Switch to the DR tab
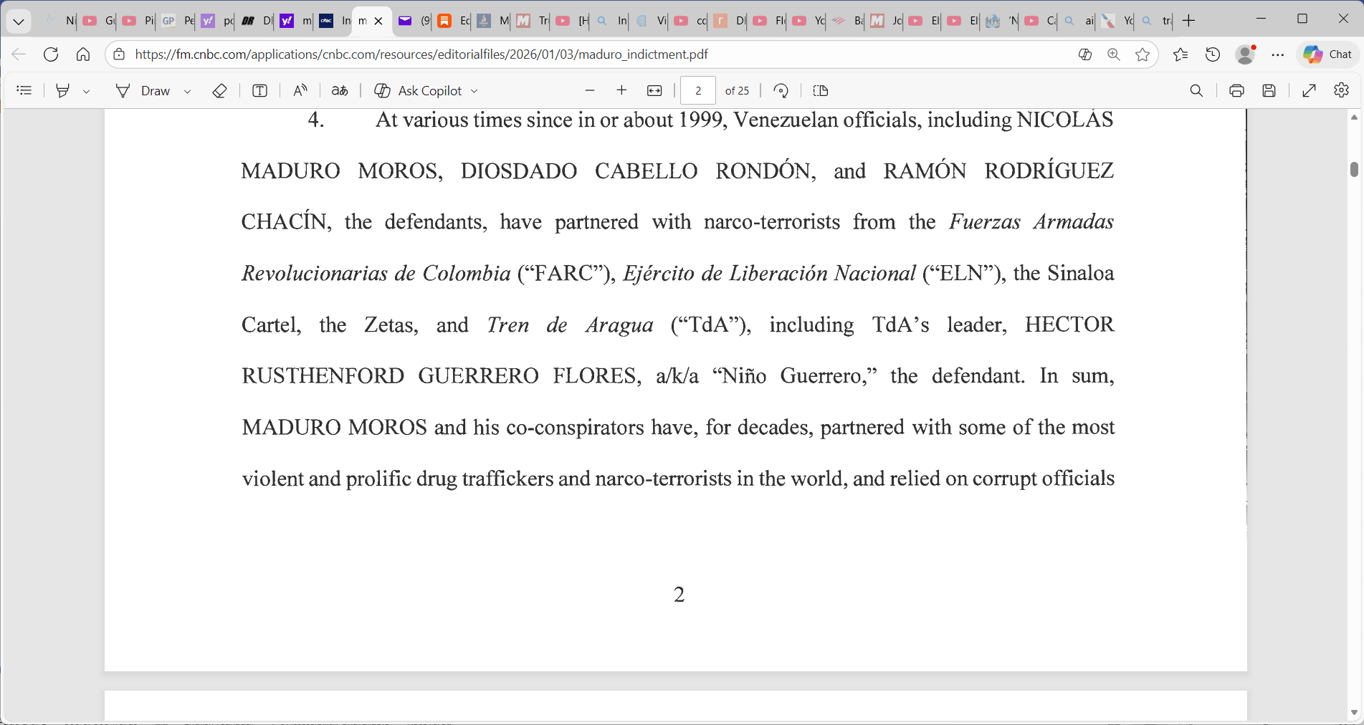 pos(255,21)
